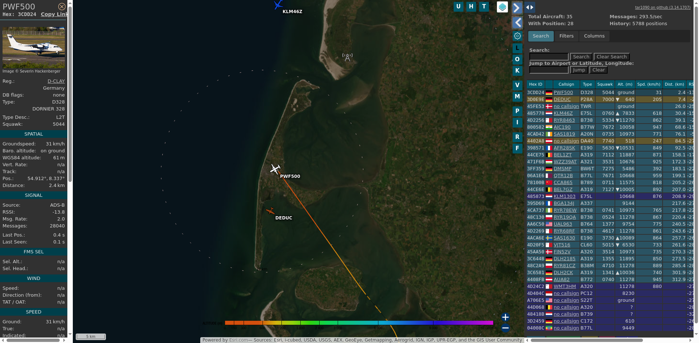Select the DEDUC aircraft icon on map
The height and width of the screenshot is (343, 699).
(x=270, y=211)
